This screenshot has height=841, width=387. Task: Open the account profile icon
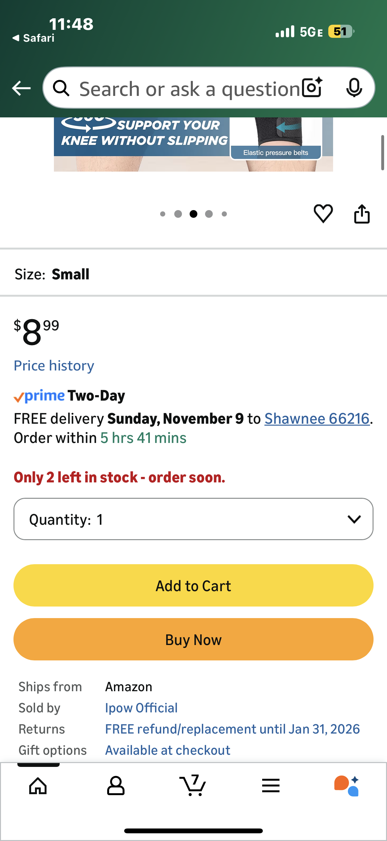pos(116,786)
